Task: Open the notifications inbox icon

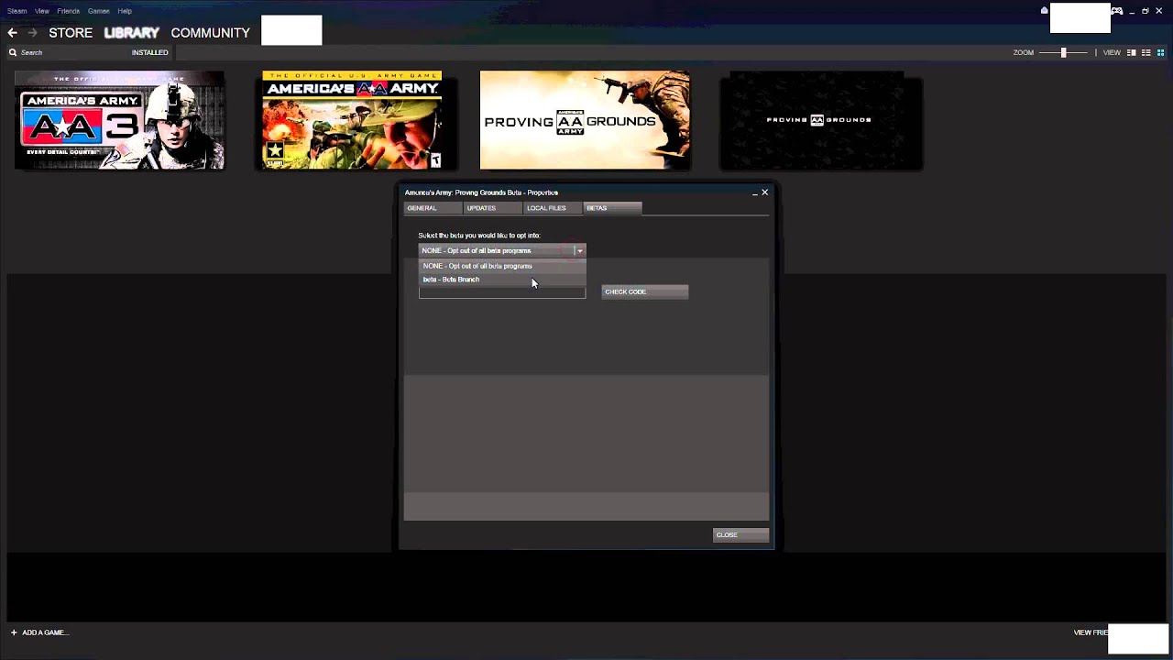Action: tap(1044, 11)
